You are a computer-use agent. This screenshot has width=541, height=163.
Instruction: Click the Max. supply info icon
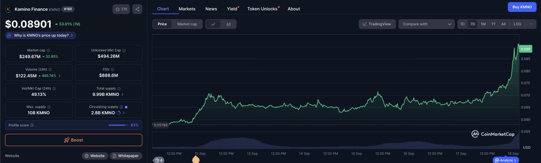[x=49, y=107]
